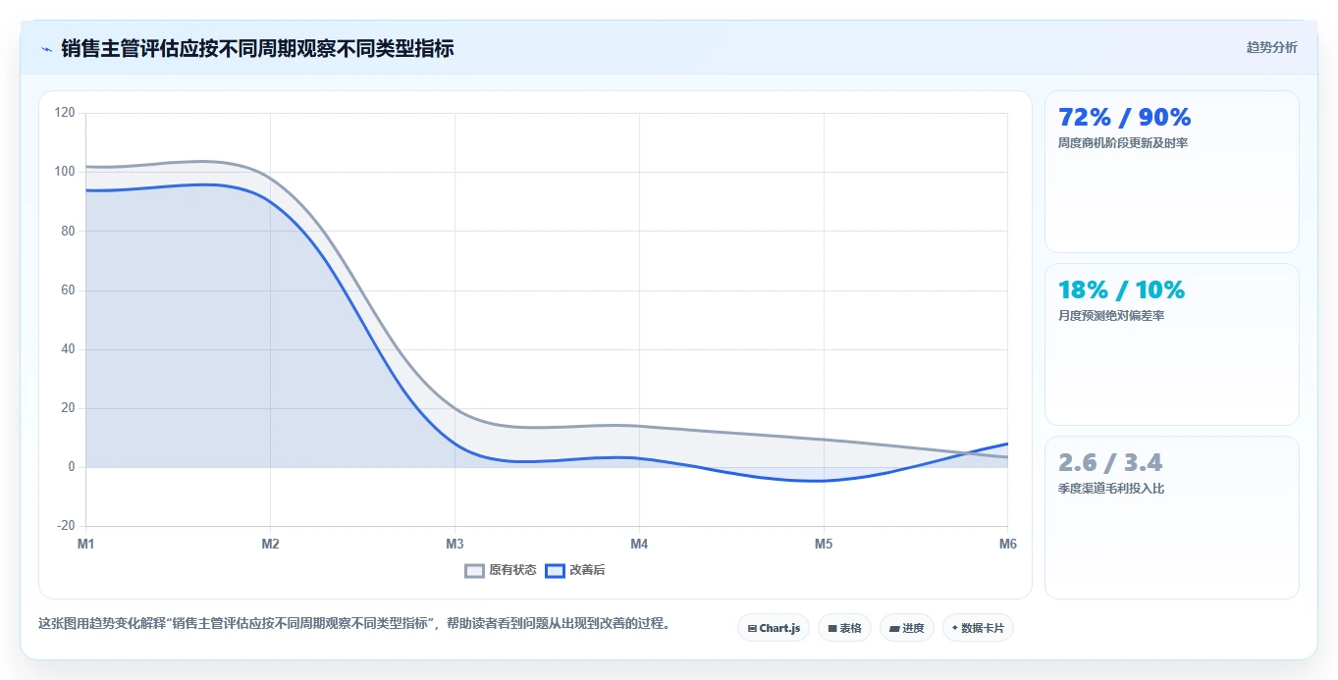Open the 2.6 / 3.4 metric card
Screen dimensions: 1338x680
(x=1172, y=517)
